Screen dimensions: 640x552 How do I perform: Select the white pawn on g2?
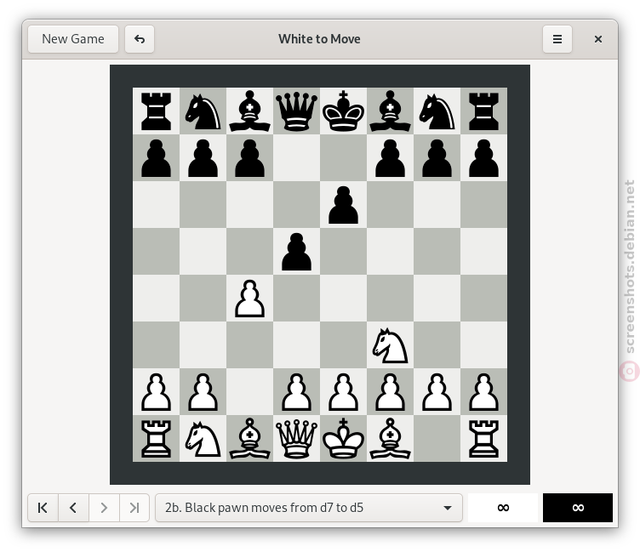click(437, 391)
